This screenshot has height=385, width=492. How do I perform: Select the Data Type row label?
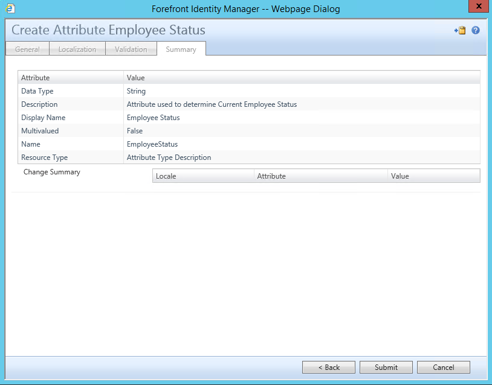(x=37, y=91)
